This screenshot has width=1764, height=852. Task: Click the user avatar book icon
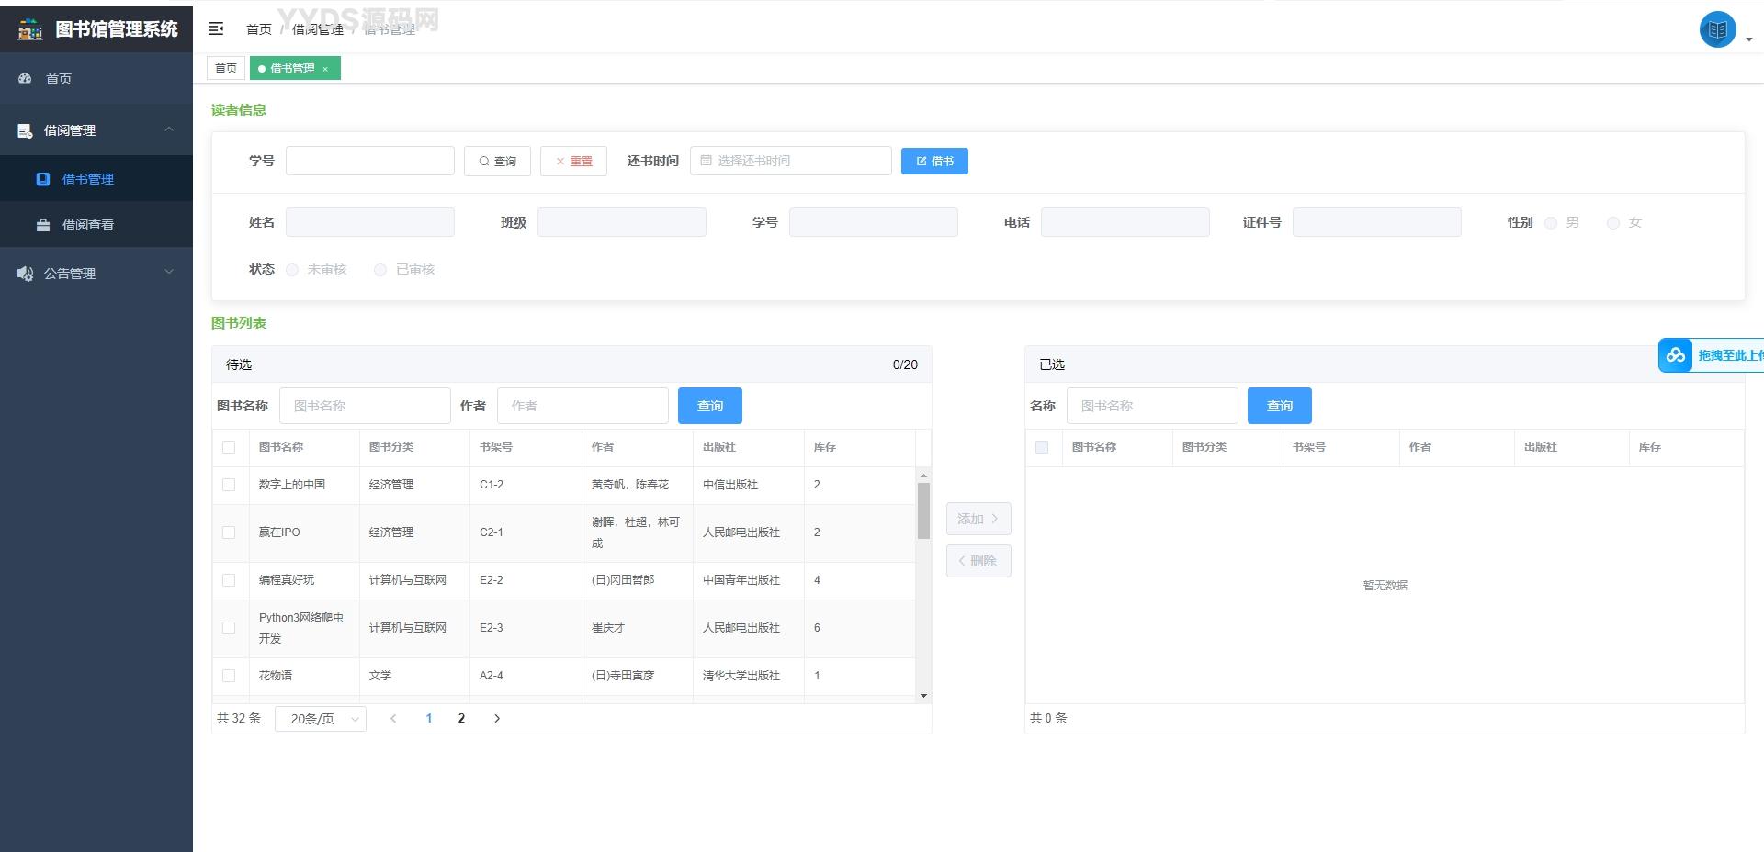pyautogui.click(x=1716, y=29)
